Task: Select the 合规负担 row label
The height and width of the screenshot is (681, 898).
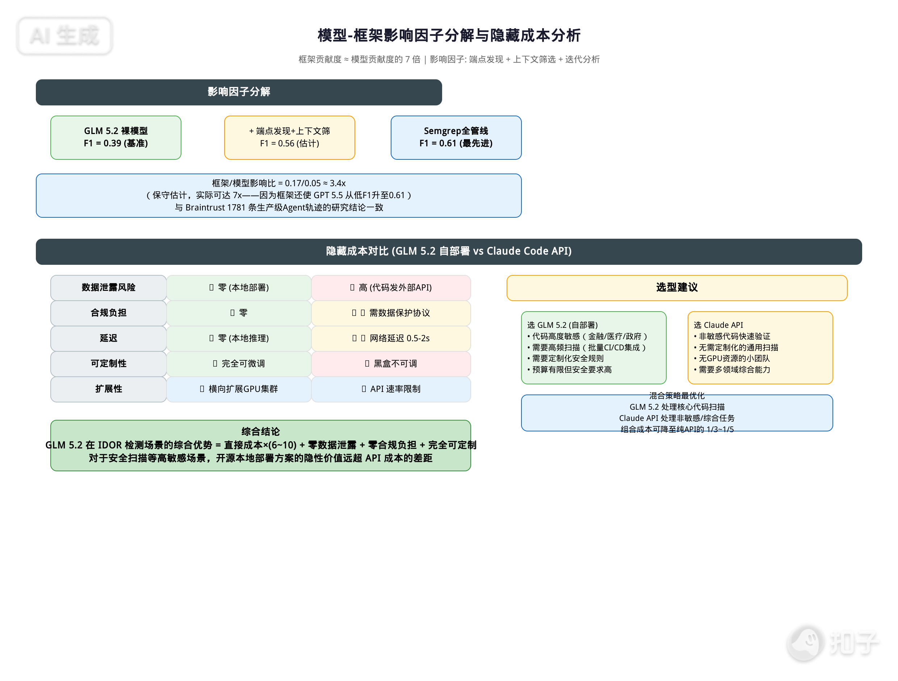Action: point(108,313)
